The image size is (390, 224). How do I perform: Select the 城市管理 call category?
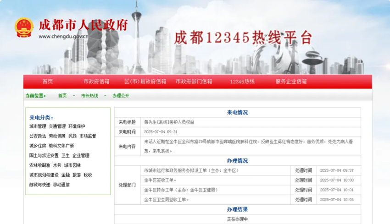pos(38,126)
